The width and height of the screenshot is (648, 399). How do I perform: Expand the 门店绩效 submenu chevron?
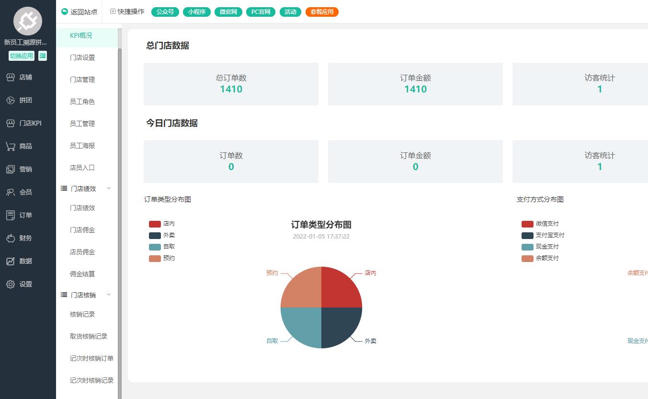pos(109,188)
